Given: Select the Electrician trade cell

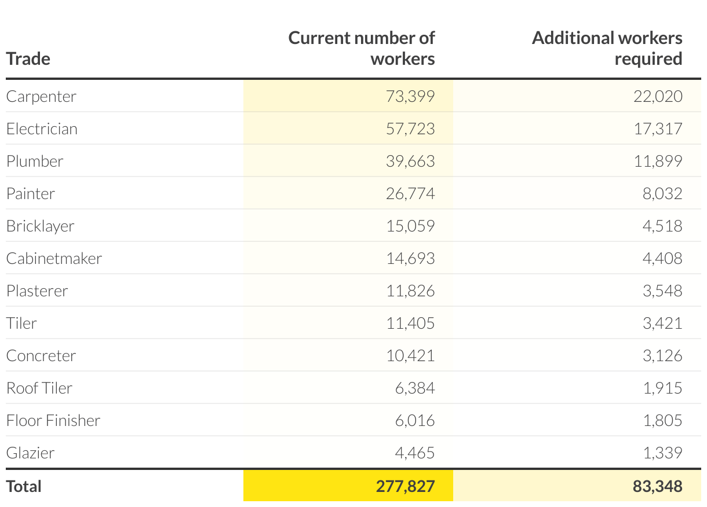Looking at the screenshot, I should pyautogui.click(x=42, y=129).
